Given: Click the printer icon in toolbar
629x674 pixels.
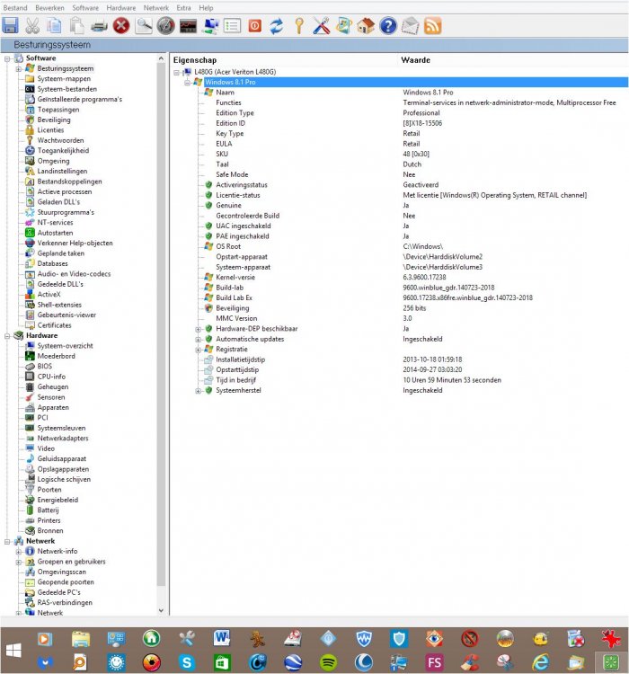Looking at the screenshot, I should [99, 25].
